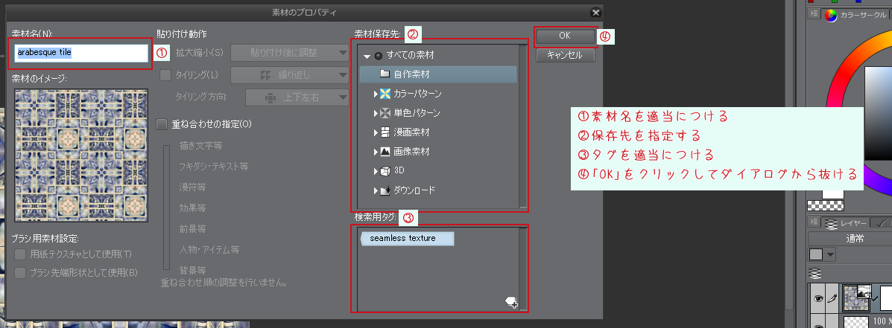Close the 素材のプロパティ dialog with X
Screen dimensions: 892x328
(x=595, y=12)
